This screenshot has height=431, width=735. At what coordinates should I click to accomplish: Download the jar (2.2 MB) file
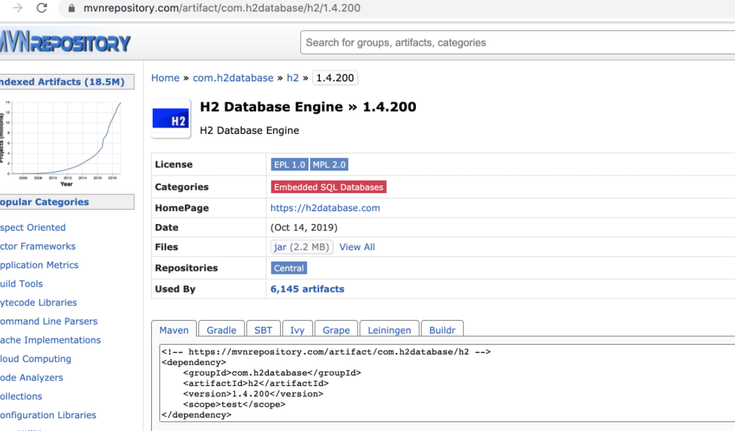pos(302,247)
